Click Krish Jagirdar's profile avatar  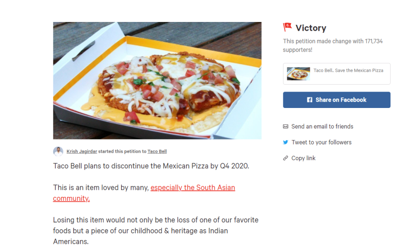58,151
